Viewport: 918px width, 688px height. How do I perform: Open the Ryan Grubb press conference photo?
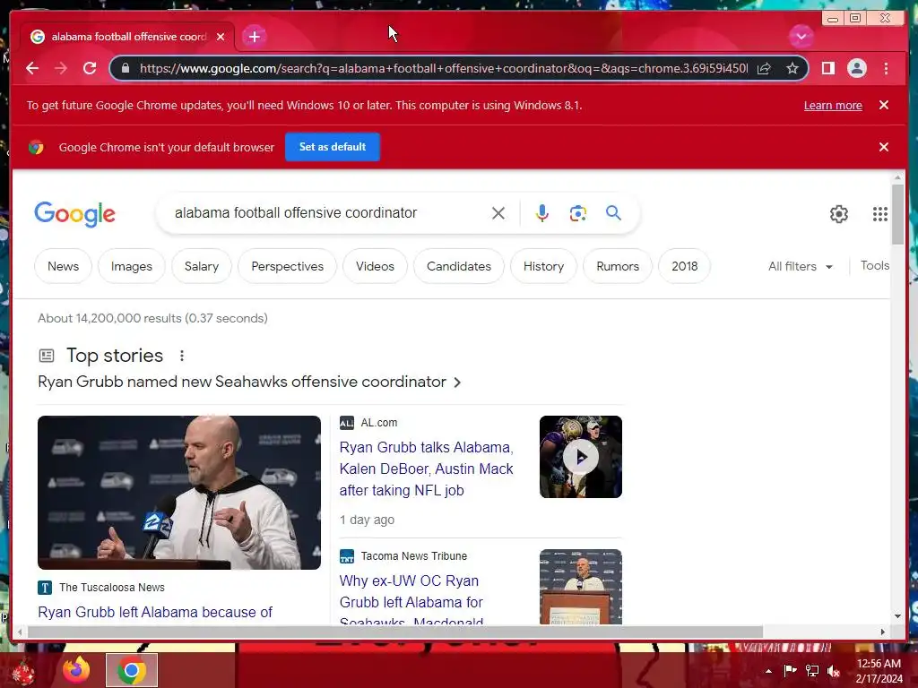coord(179,493)
